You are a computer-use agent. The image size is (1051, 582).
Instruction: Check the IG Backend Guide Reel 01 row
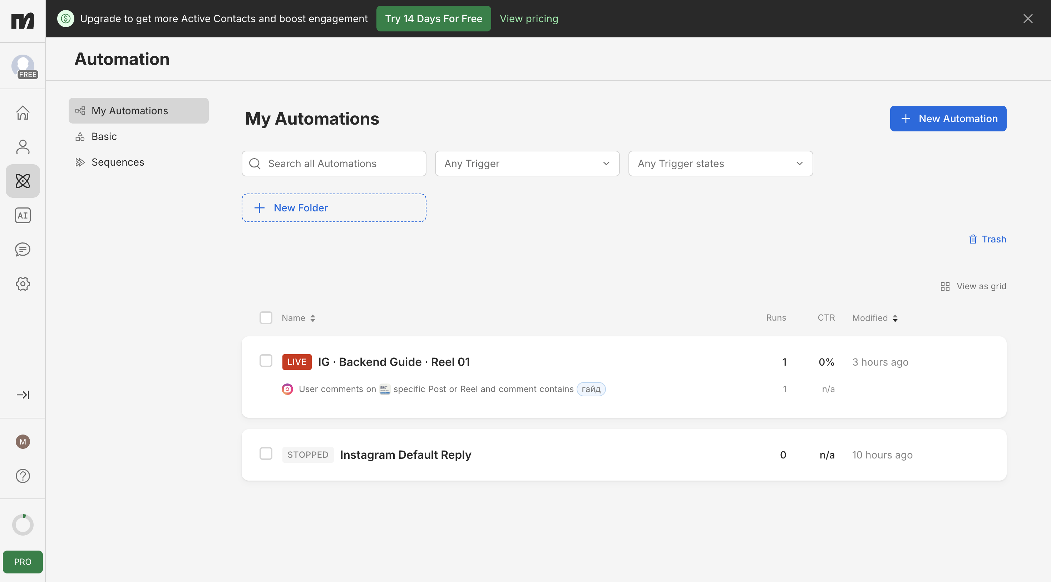coord(266,361)
